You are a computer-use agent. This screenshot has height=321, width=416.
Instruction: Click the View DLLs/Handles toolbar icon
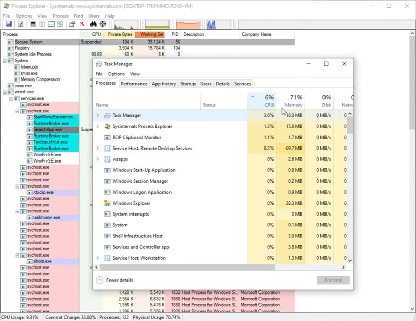[60, 24]
